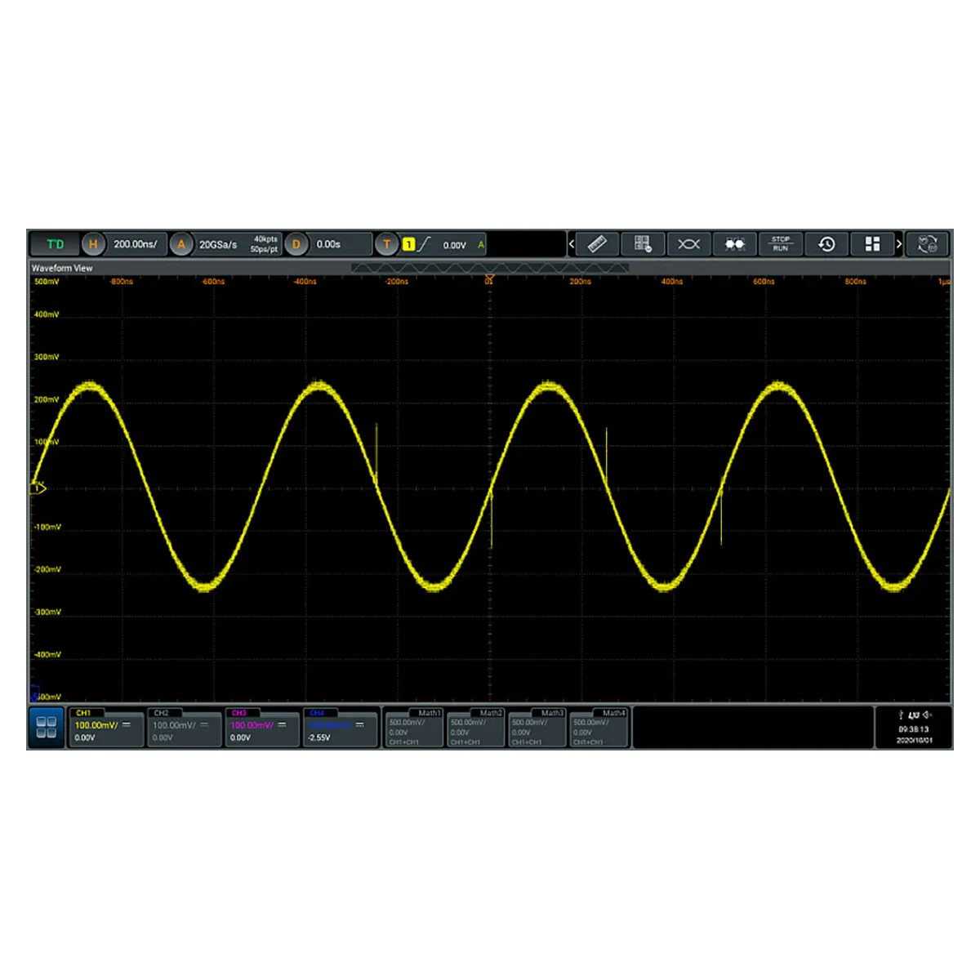
Task: Click the orange trigger position marker atop the grid
Action: point(489,279)
